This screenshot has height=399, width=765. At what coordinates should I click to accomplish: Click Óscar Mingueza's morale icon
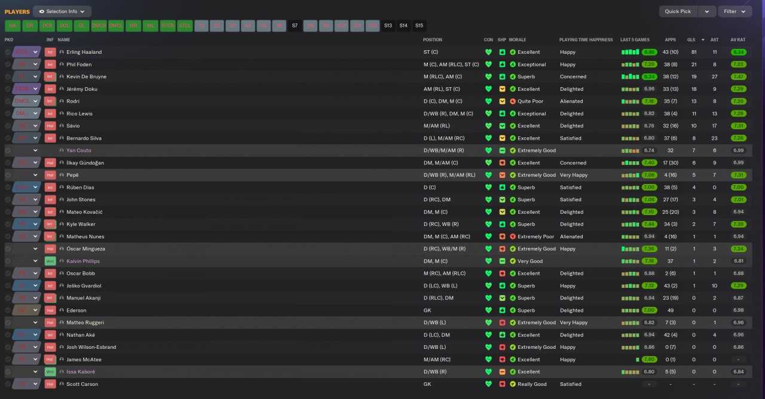[x=513, y=248]
